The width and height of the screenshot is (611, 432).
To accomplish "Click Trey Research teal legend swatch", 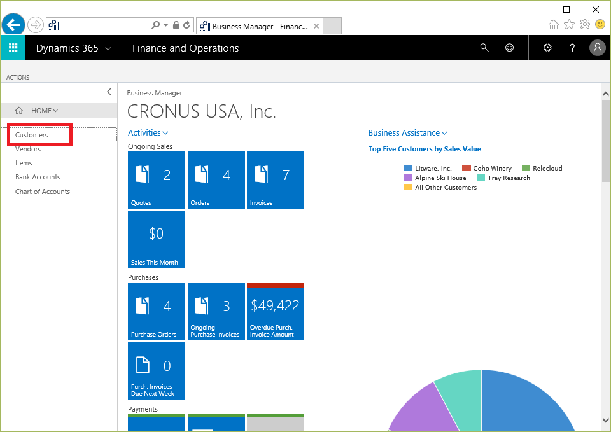I will 481,178.
